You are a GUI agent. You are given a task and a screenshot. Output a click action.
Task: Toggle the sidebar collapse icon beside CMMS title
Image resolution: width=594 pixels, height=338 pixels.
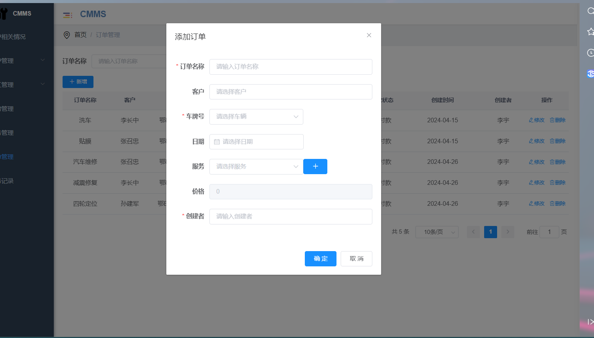[68, 15]
